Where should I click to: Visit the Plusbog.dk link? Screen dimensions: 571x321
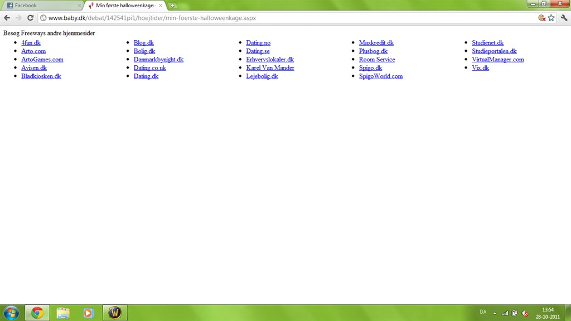coord(373,51)
